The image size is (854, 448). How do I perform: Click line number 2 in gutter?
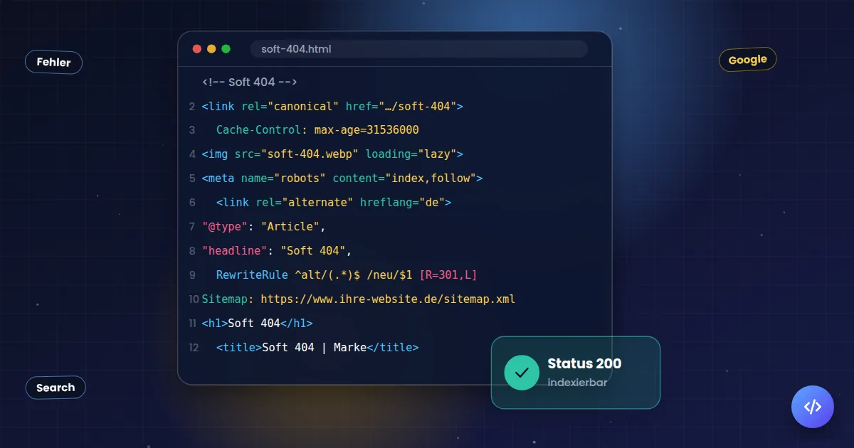click(192, 107)
